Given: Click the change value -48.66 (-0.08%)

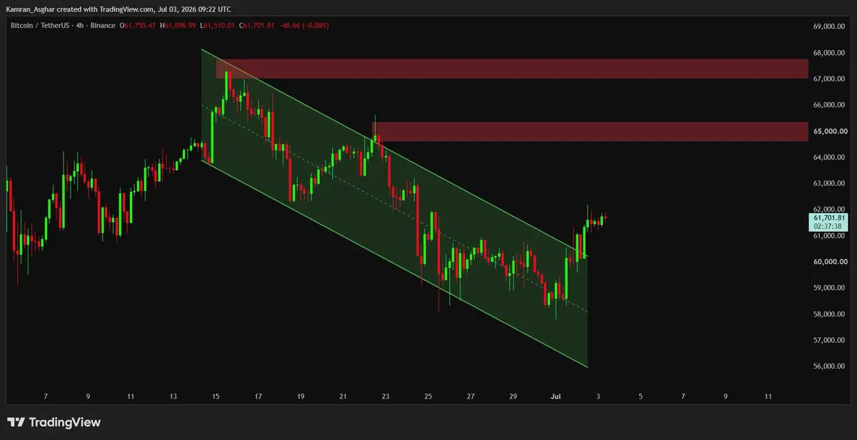Looking at the screenshot, I should coord(306,26).
